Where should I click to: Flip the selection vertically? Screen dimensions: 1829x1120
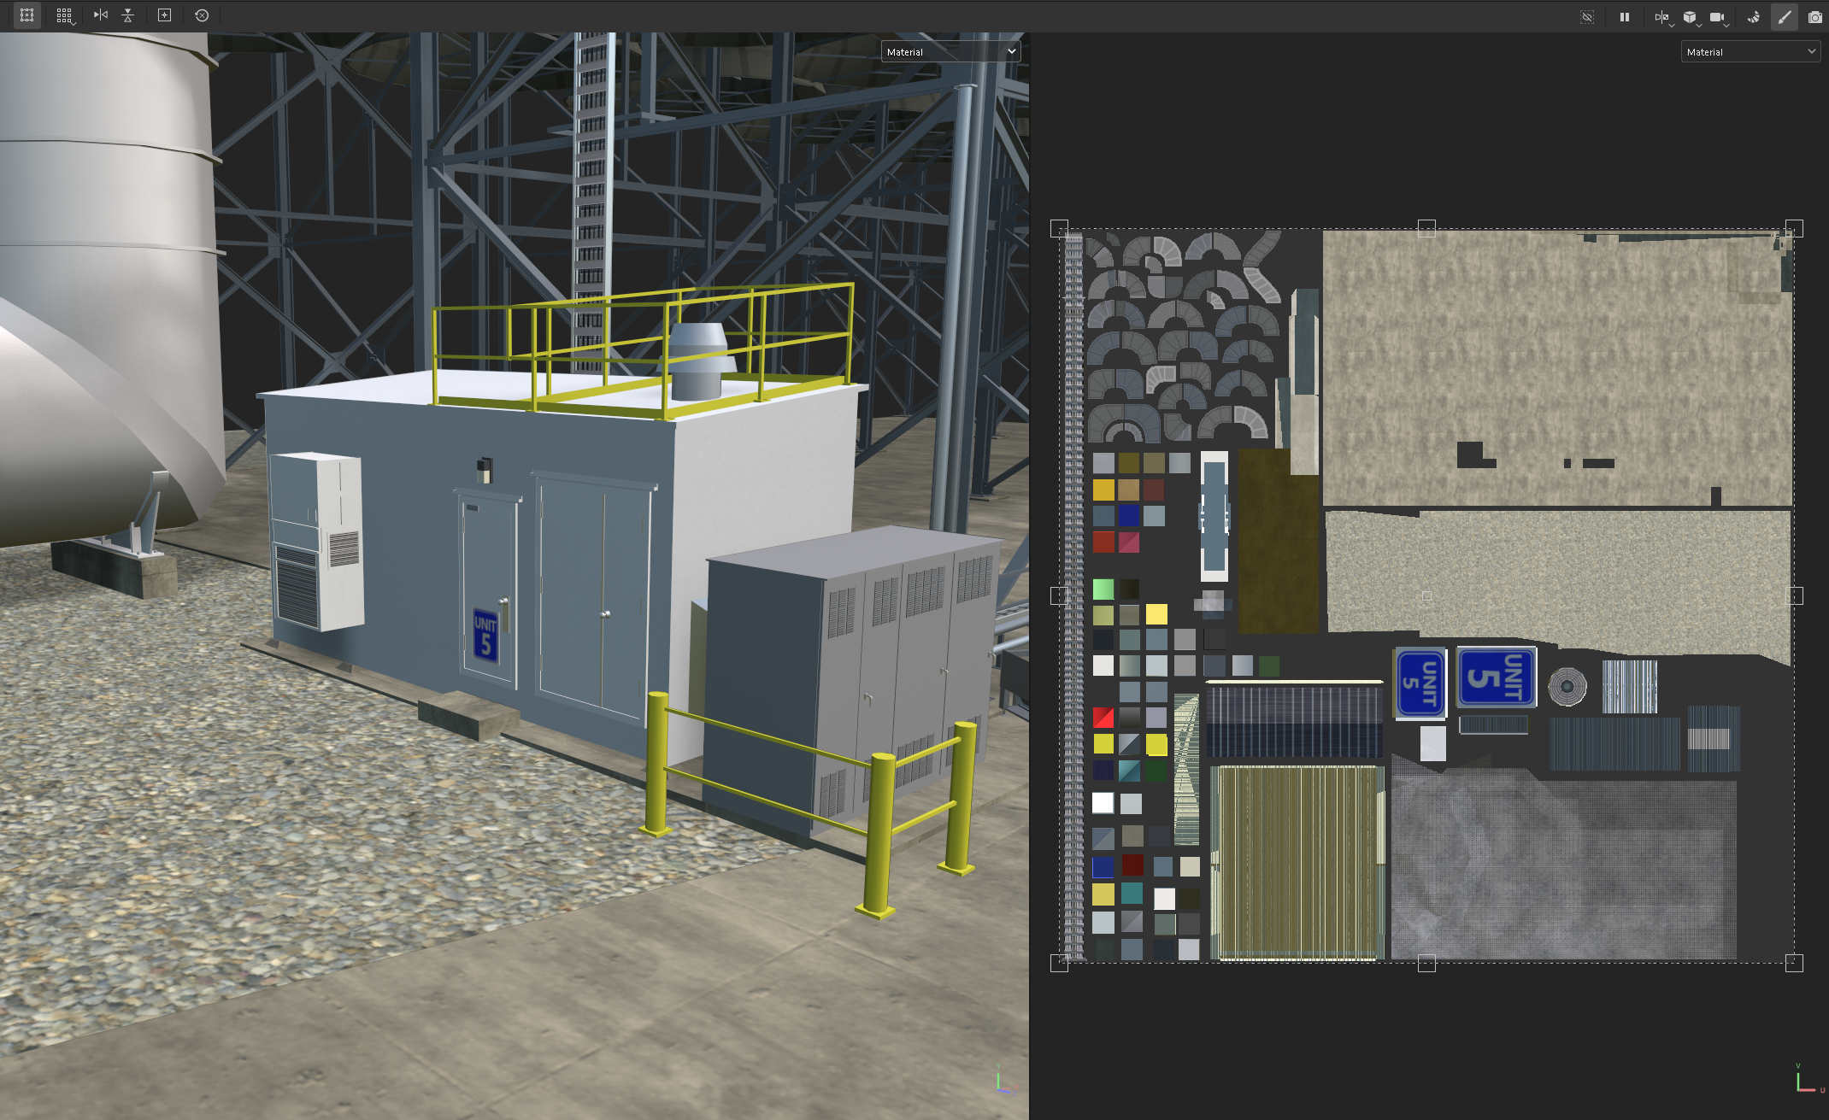pyautogui.click(x=126, y=15)
